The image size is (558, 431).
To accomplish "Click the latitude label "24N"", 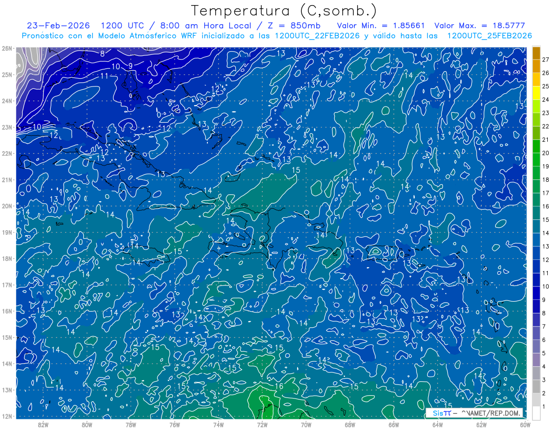I will tap(7, 101).
